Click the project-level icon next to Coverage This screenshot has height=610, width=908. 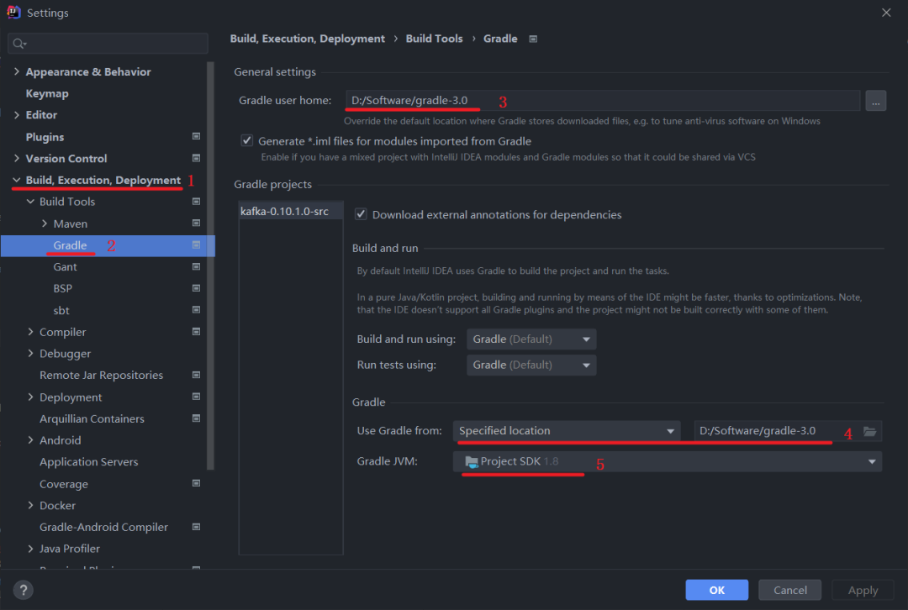click(196, 483)
